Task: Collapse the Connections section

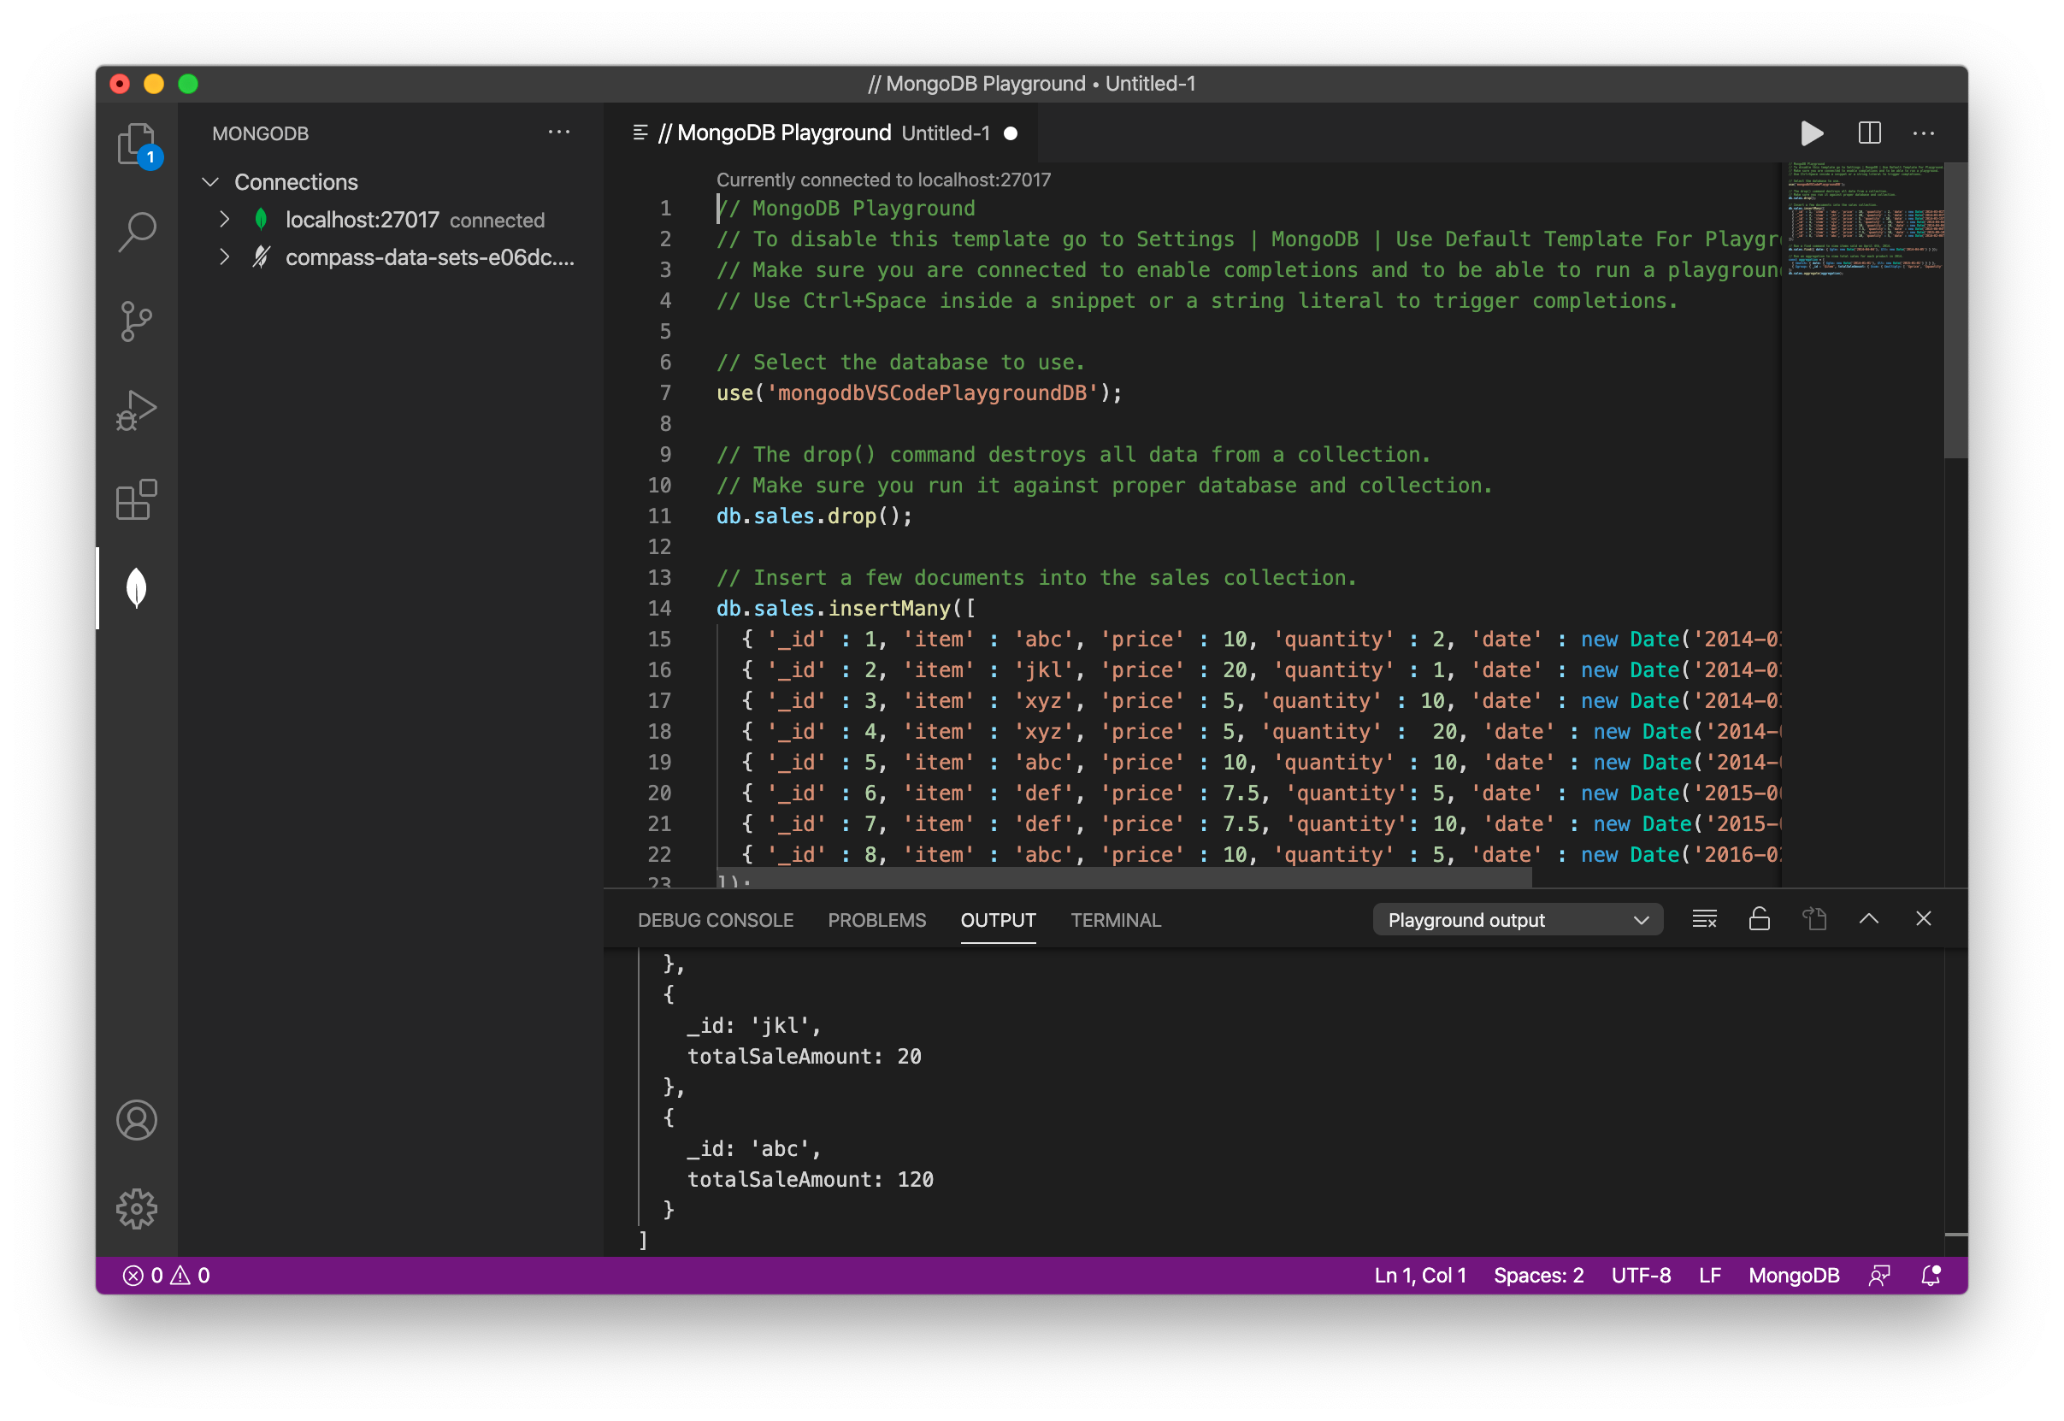Action: pos(211,182)
